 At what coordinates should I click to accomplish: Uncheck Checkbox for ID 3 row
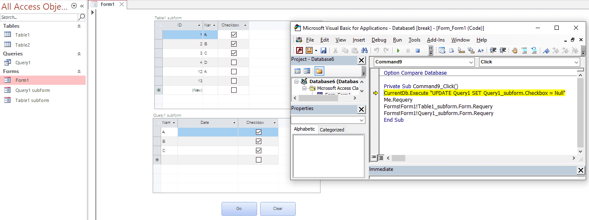click(x=234, y=53)
